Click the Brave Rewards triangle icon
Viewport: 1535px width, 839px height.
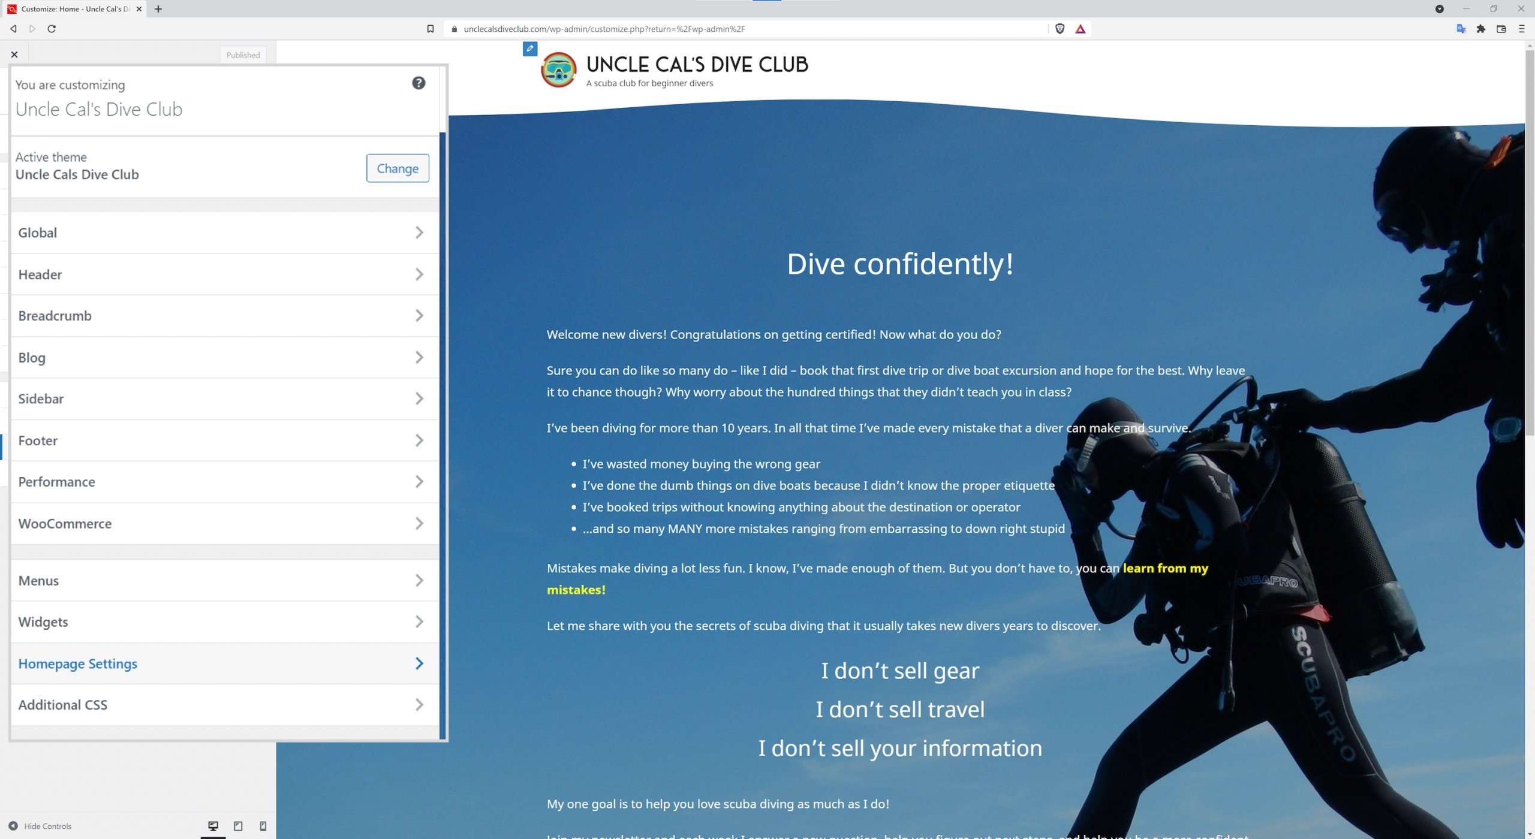(1080, 29)
